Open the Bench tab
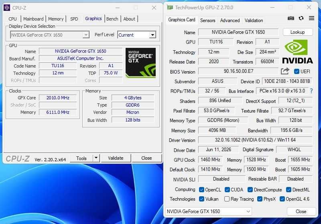321x224 pixels. coord(112,19)
